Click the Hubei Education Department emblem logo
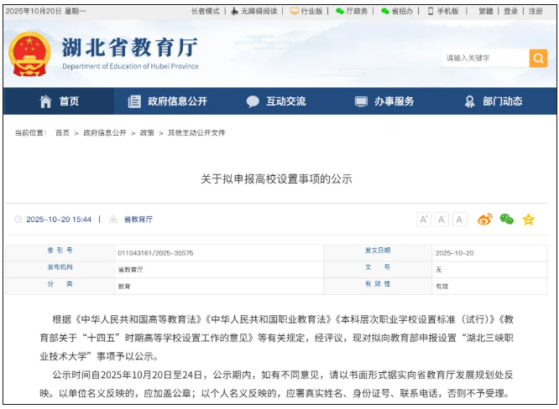559x409 pixels. pyautogui.click(x=29, y=54)
